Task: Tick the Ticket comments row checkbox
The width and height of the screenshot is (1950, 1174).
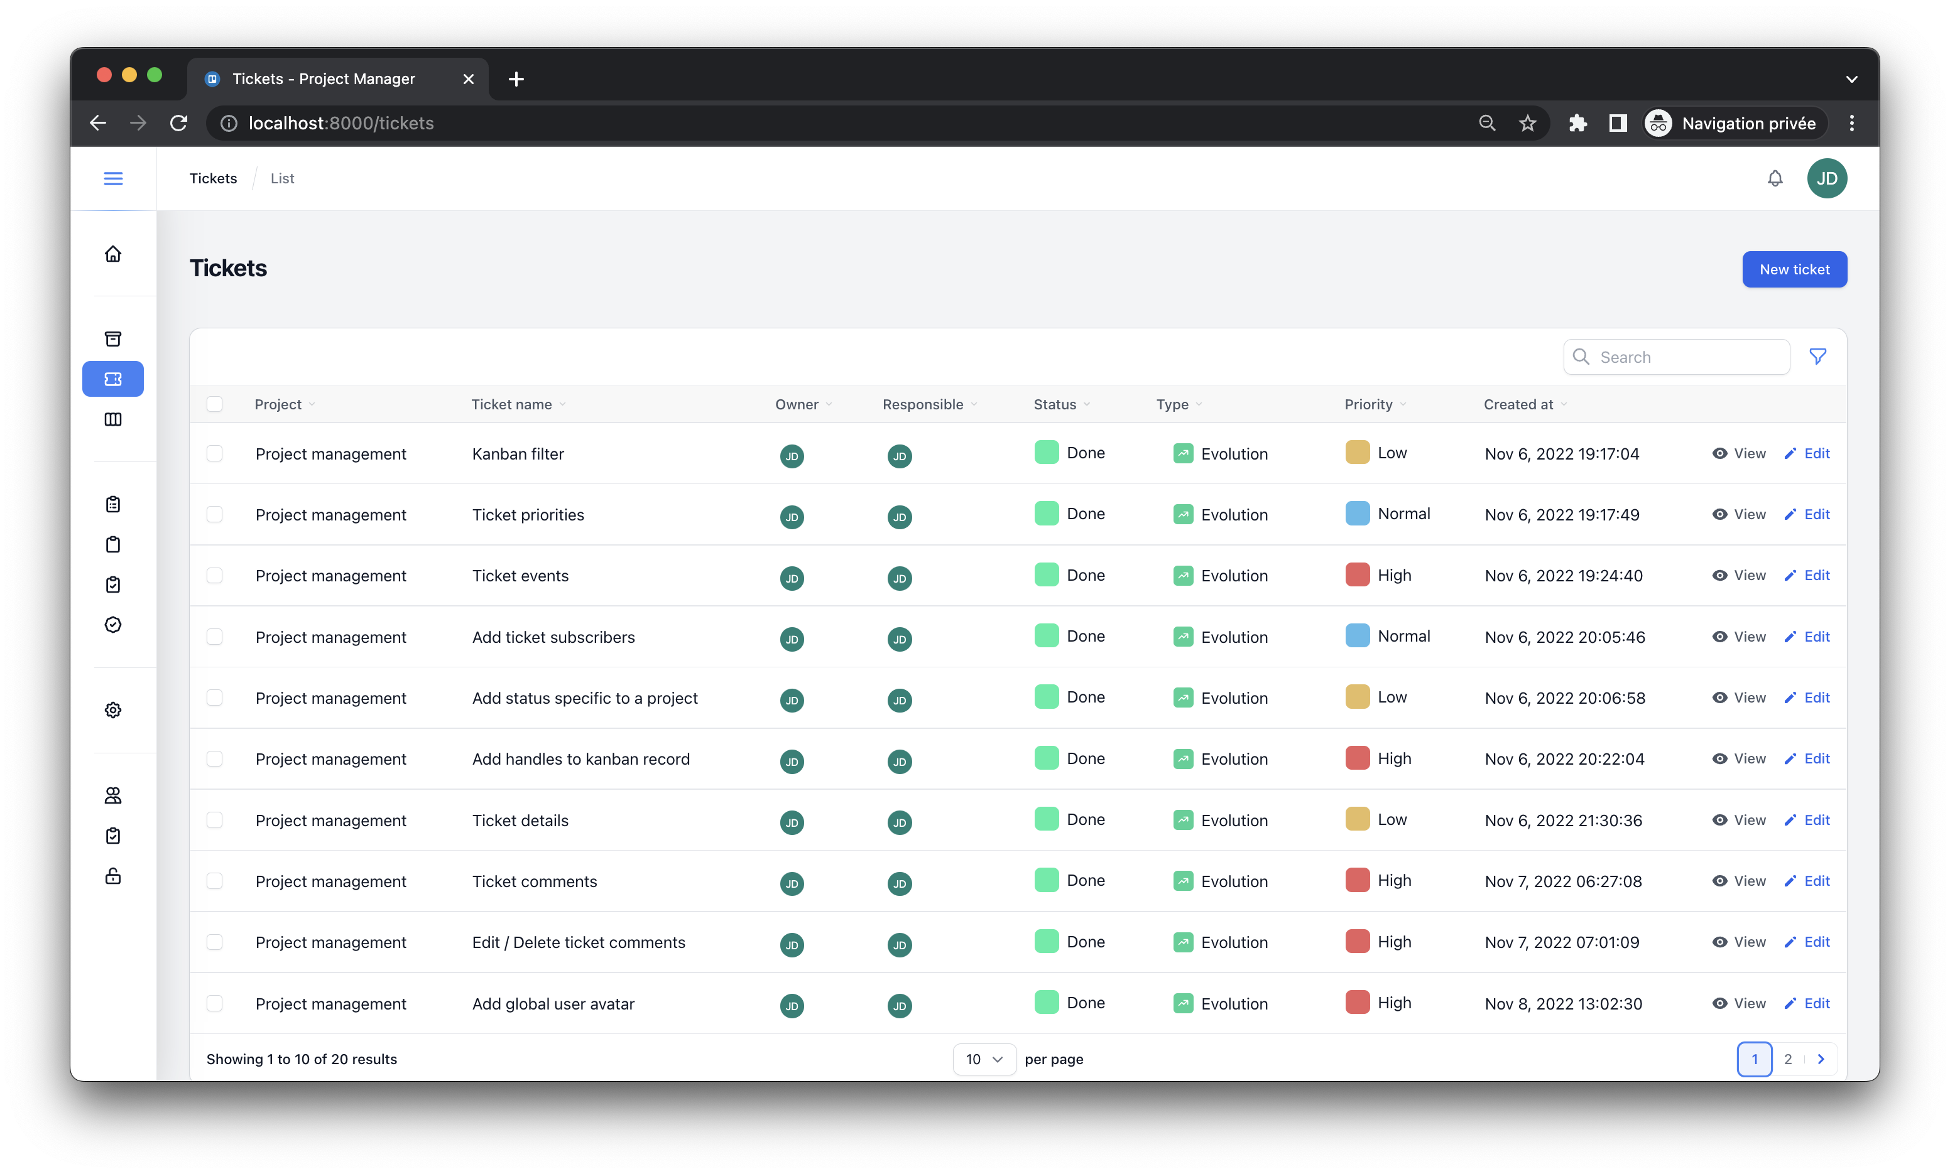Action: point(214,880)
